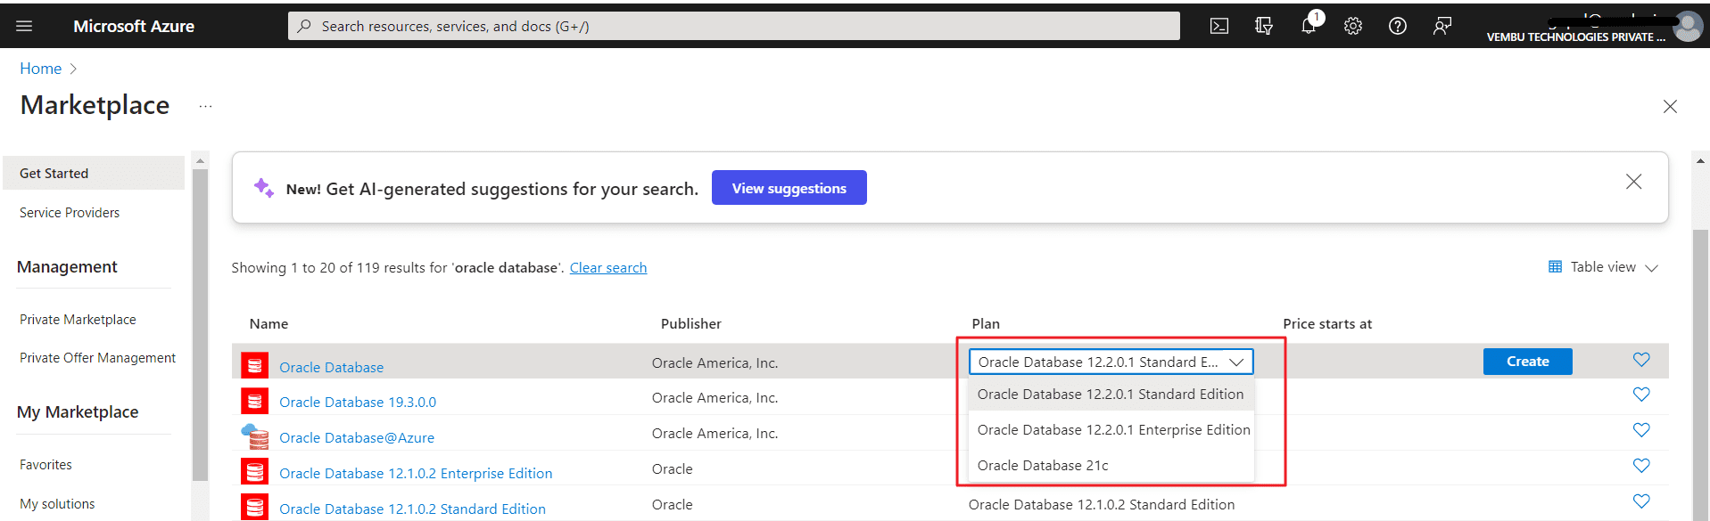The height and width of the screenshot is (521, 1710).
Task: Click the red Oracle Database row icon
Action: coord(255,365)
